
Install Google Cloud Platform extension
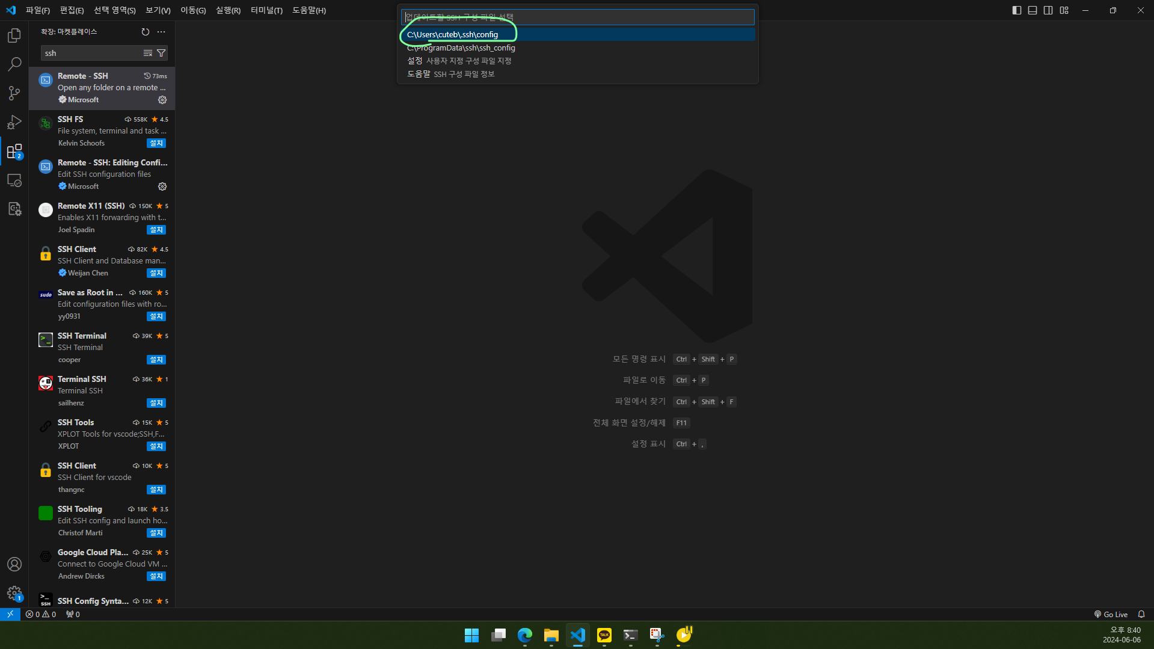click(156, 576)
